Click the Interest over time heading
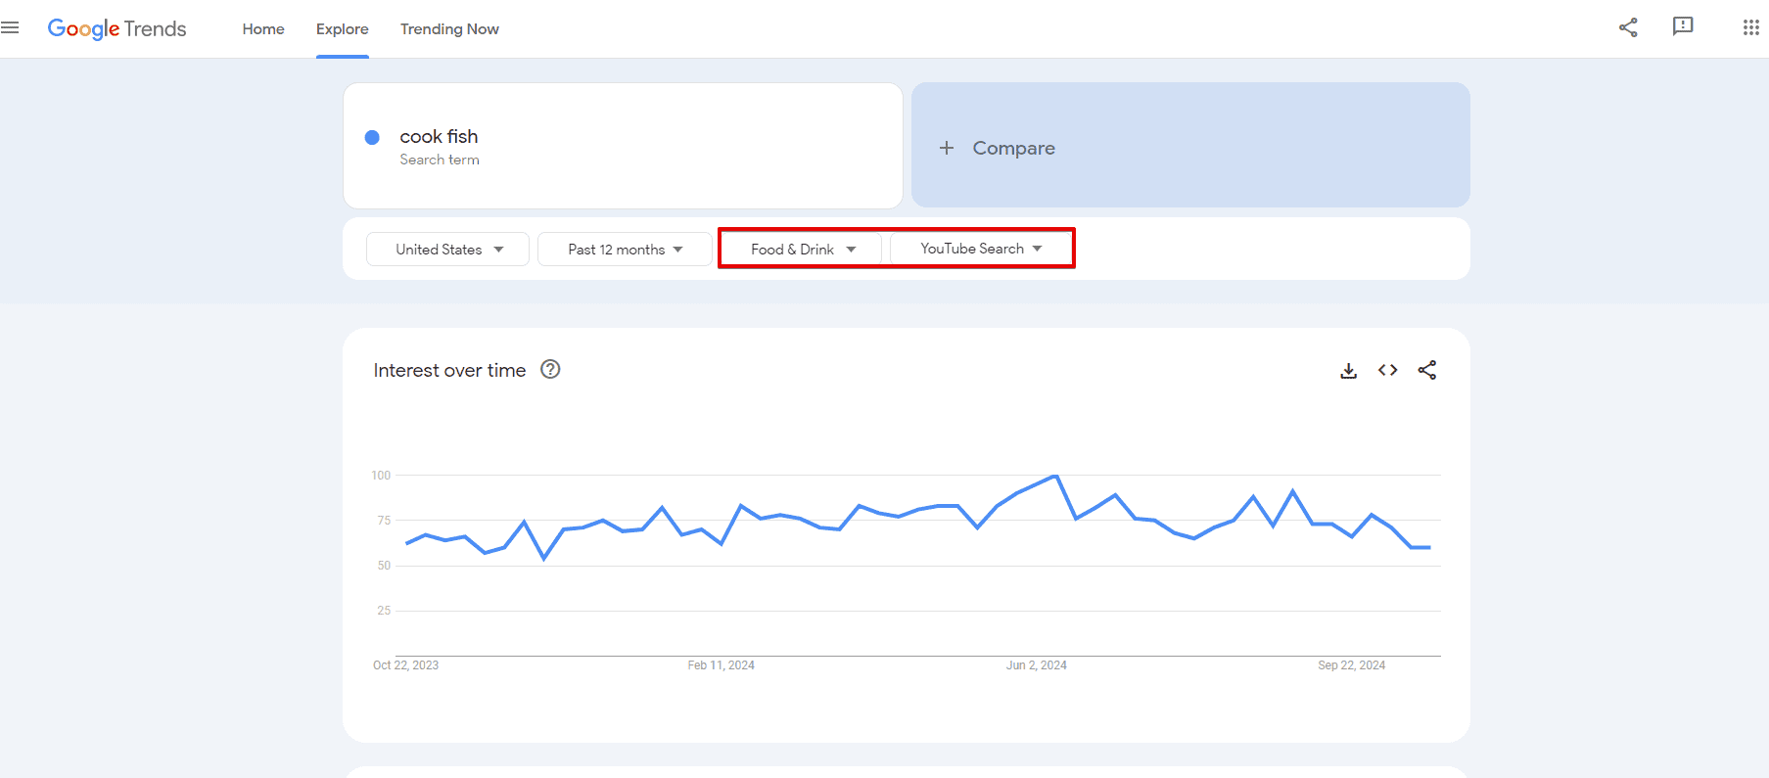This screenshot has width=1769, height=778. click(449, 370)
